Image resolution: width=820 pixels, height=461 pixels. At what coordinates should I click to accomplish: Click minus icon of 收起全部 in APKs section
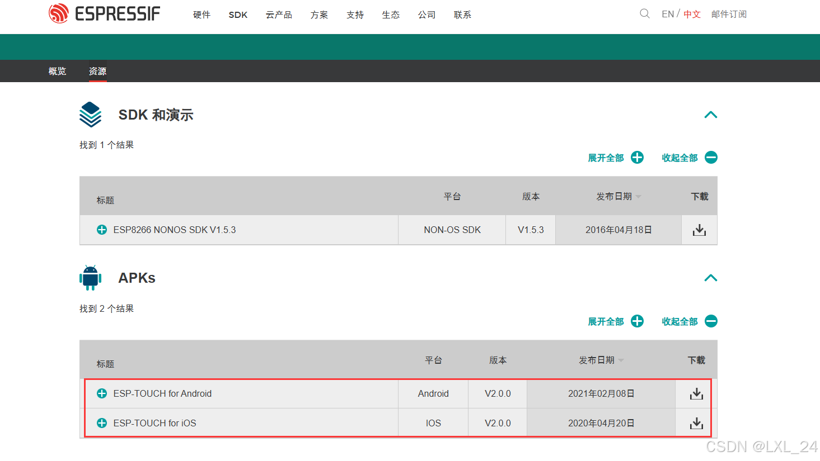coord(711,321)
